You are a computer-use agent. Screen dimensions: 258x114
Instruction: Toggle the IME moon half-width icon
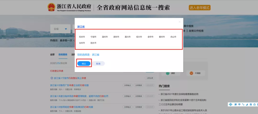click(247, 104)
